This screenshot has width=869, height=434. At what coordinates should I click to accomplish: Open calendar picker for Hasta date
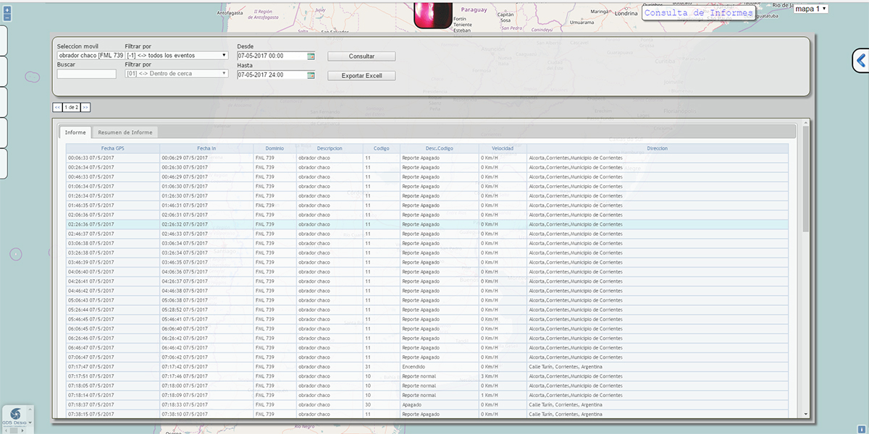click(311, 75)
